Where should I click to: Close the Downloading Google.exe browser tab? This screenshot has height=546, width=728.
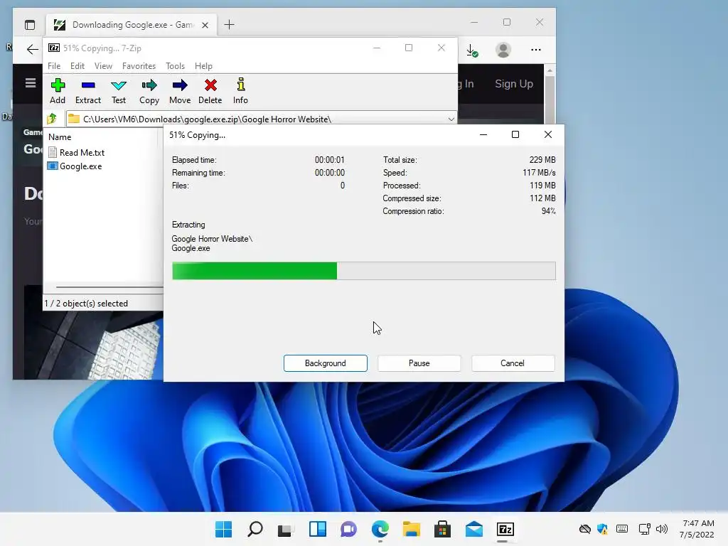(x=205, y=25)
